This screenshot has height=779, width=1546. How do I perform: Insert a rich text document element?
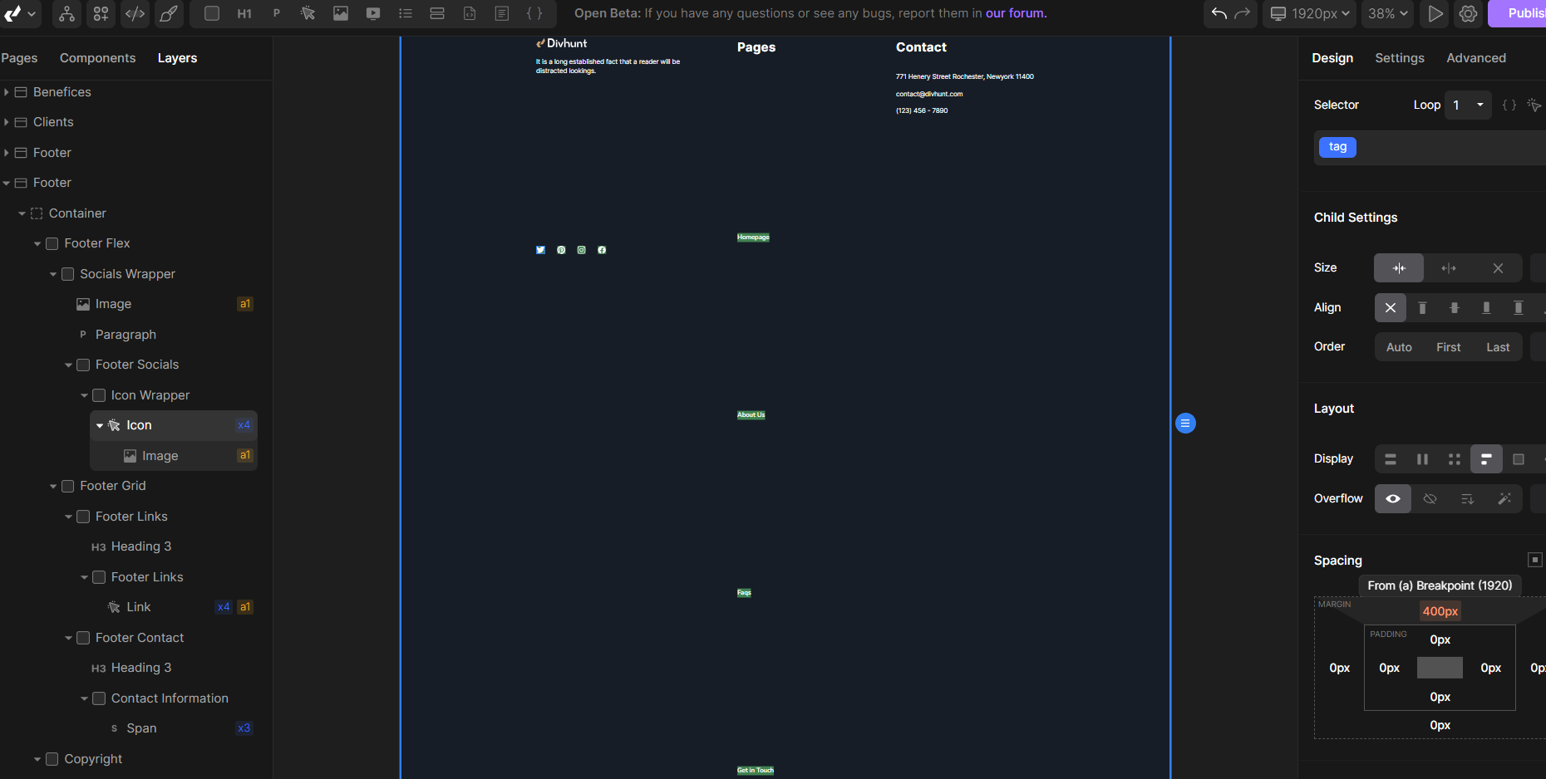(502, 13)
